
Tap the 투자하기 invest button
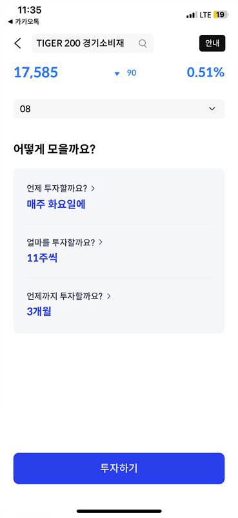pos(119,468)
